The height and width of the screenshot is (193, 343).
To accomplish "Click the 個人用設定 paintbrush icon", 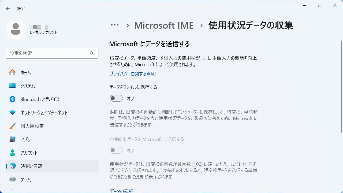I will tap(12, 126).
